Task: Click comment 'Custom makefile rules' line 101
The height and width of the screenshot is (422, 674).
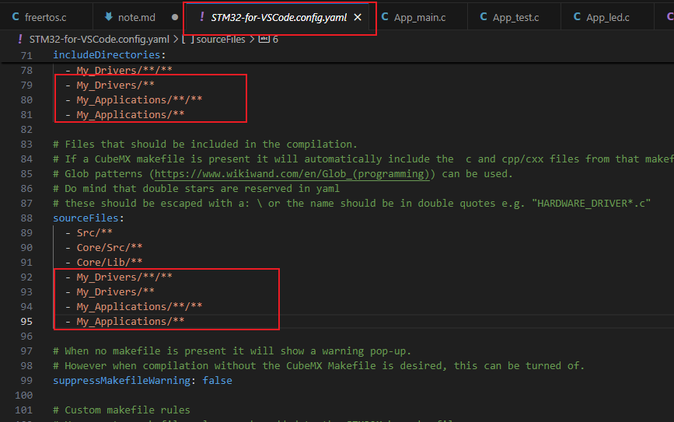Action: tap(121, 410)
